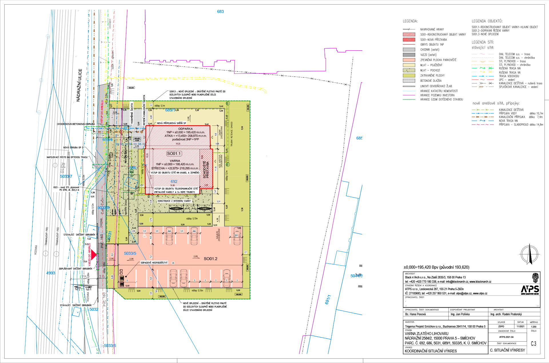Image resolution: width=549 pixels, height=363 pixels.
Task: Click the NÁDRAŽNÍ ULICE street label
Action: [x=79, y=85]
